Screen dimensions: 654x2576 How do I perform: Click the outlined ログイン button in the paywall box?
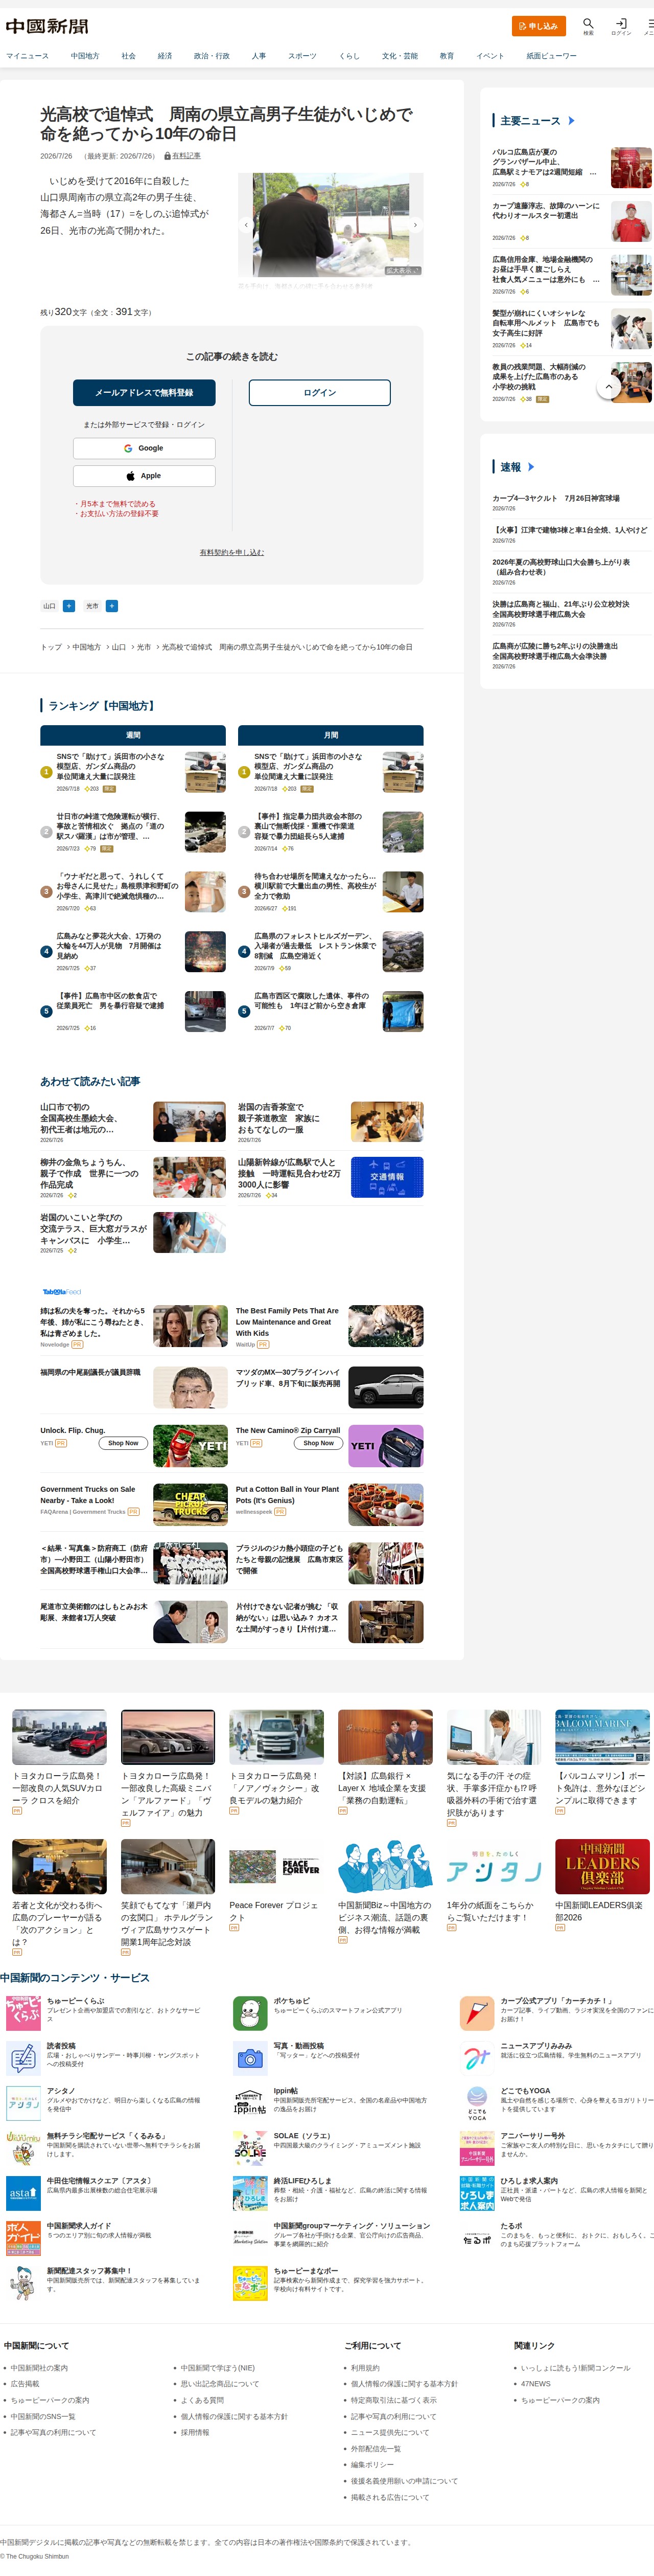click(x=319, y=393)
